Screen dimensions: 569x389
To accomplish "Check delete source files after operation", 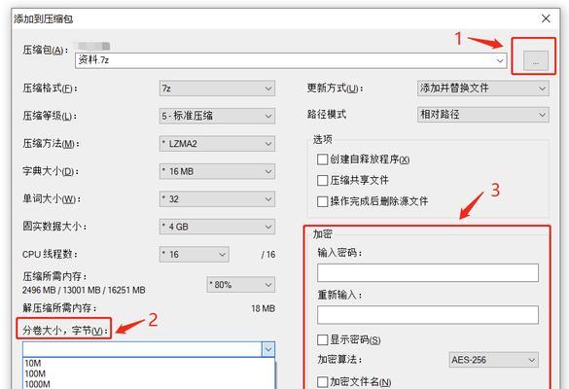I will 322,201.
